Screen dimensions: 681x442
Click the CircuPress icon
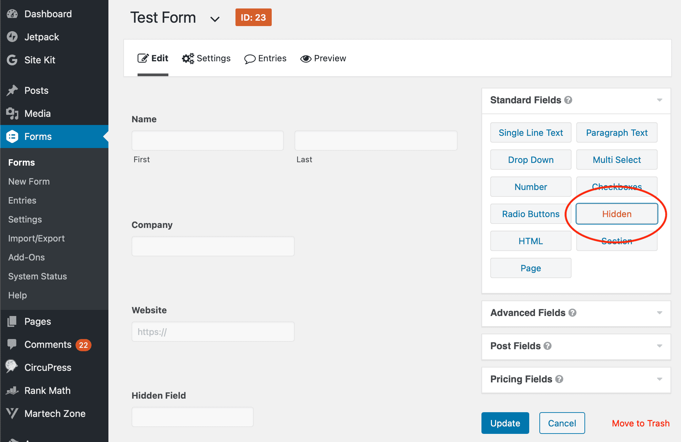click(x=12, y=366)
